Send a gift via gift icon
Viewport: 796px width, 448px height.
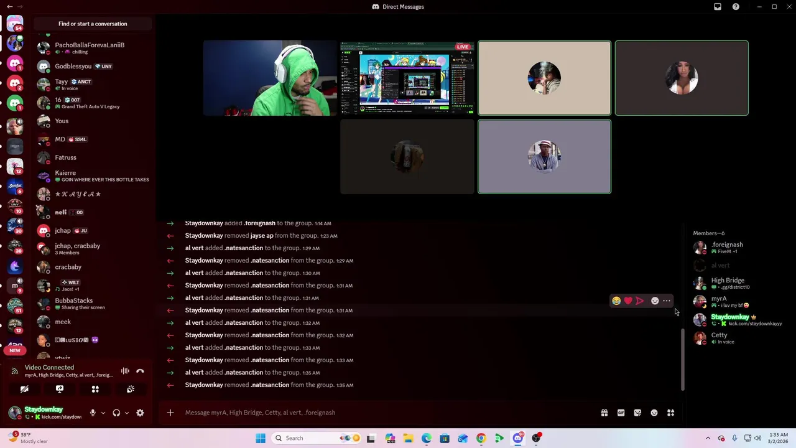click(x=604, y=413)
